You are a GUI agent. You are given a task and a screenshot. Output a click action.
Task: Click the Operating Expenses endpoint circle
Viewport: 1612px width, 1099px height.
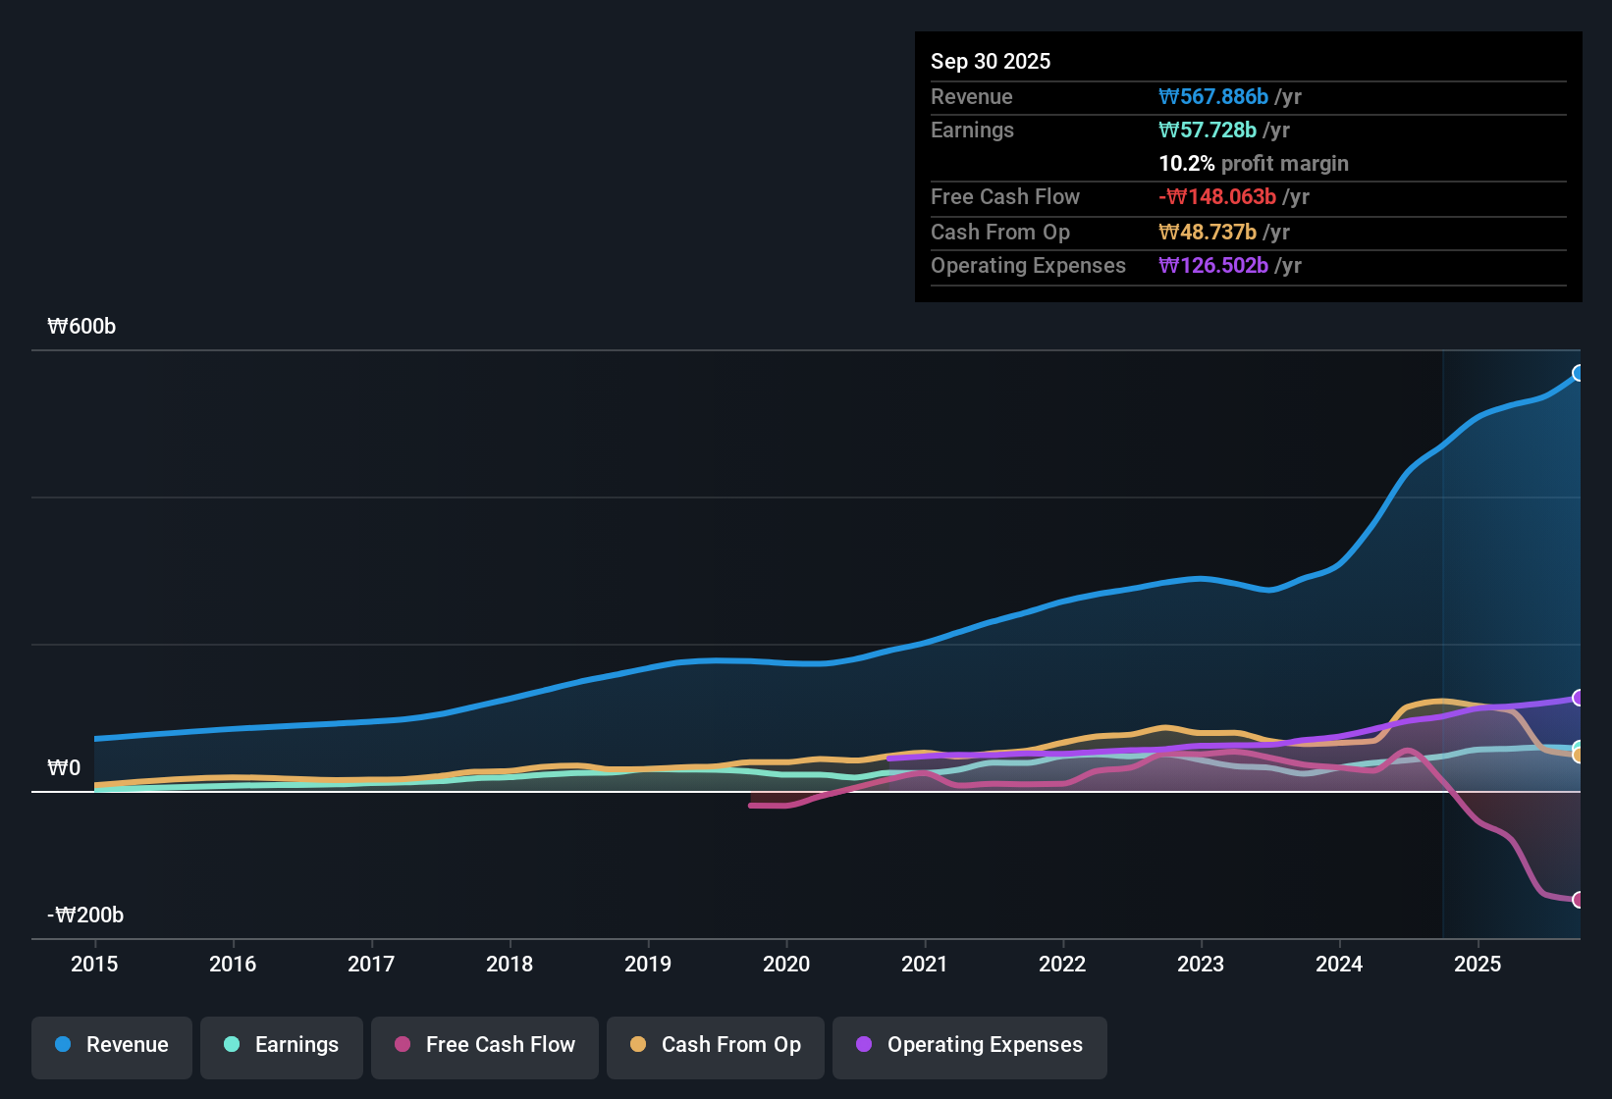[x=1579, y=698]
